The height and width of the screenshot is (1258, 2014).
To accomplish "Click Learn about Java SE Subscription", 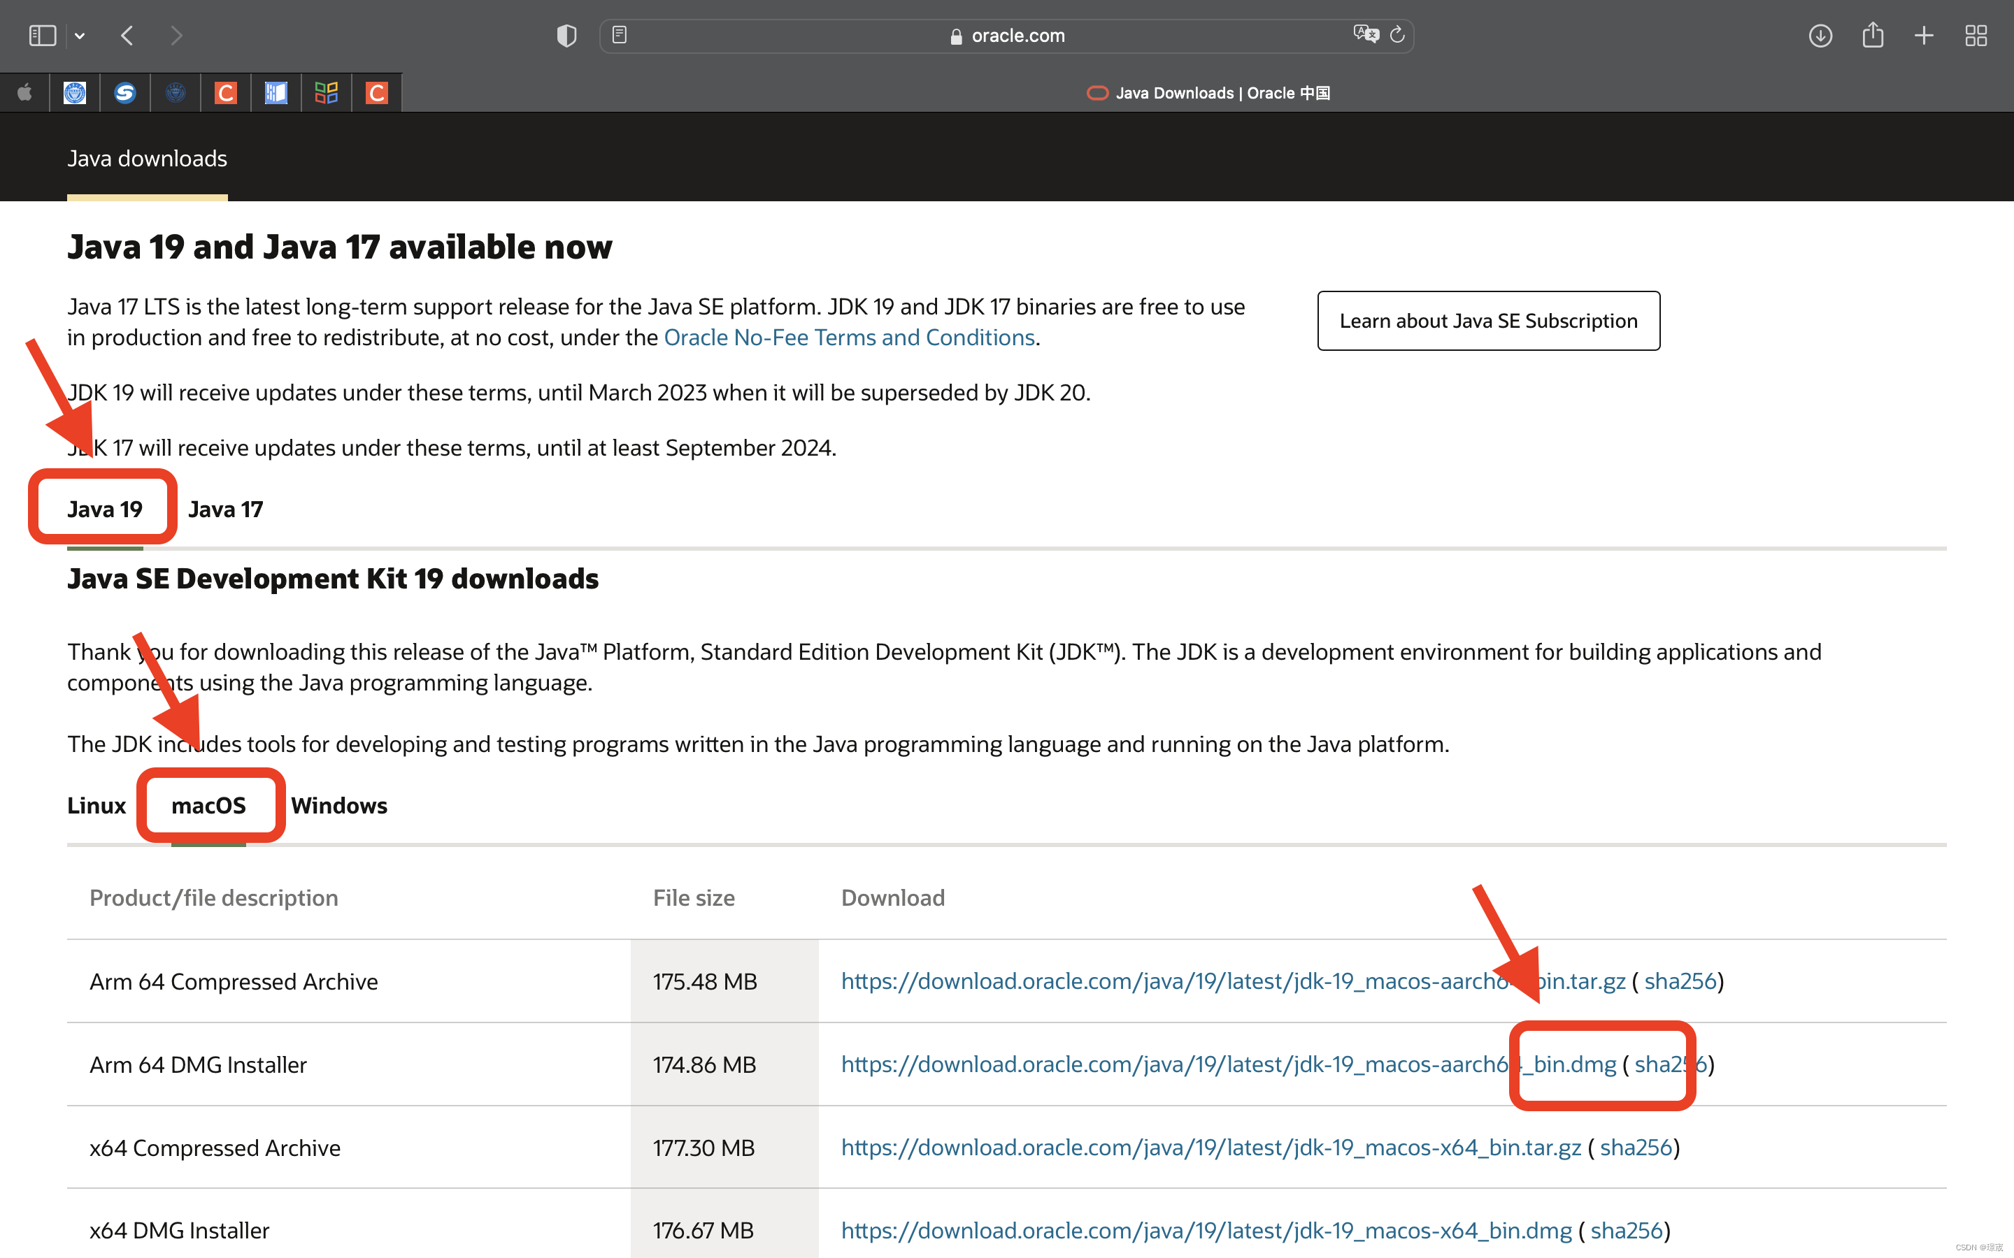I will 1488,321.
